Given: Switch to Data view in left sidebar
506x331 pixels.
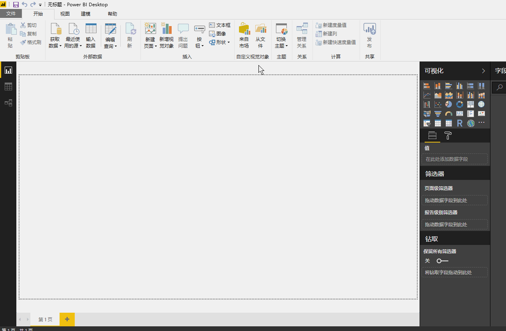Looking at the screenshot, I should pos(8,86).
